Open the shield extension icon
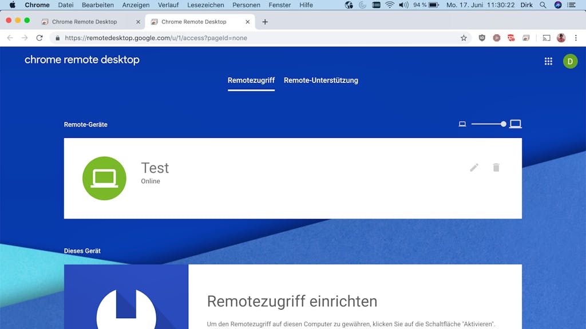586x329 pixels. [x=482, y=38]
